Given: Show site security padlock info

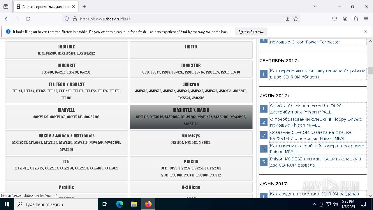Looking at the screenshot, I should point(75,19).
